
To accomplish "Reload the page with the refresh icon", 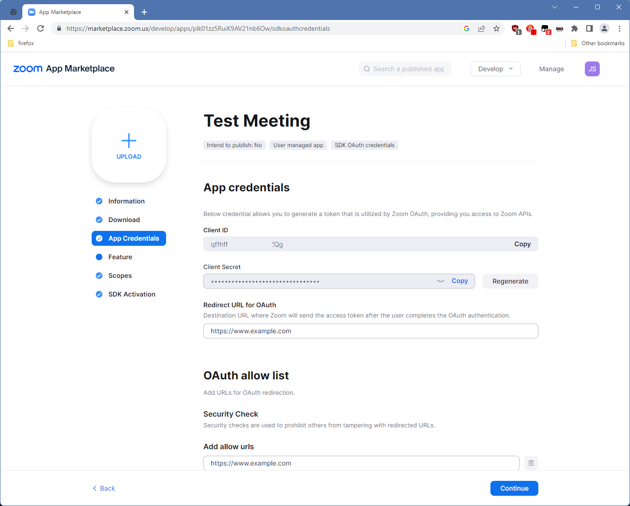I will (40, 28).
